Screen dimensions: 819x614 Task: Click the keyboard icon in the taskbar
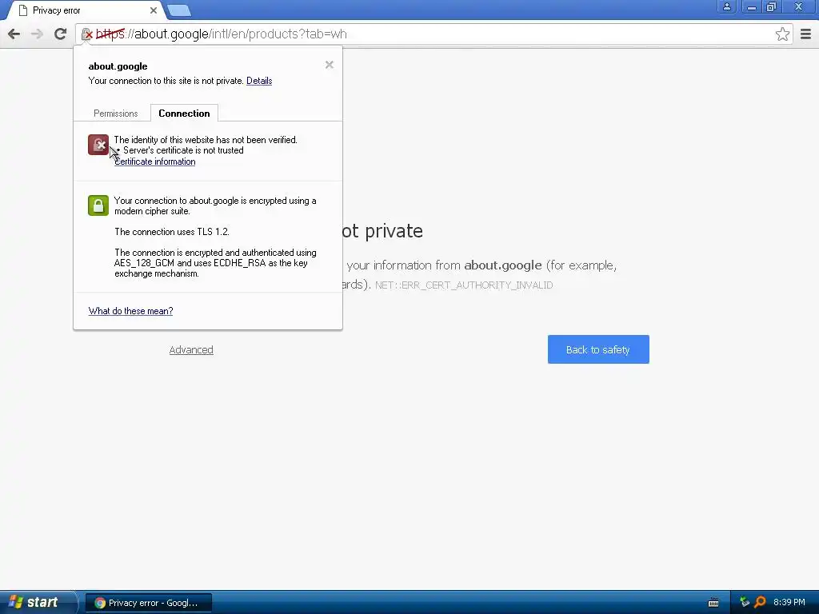[713, 603]
